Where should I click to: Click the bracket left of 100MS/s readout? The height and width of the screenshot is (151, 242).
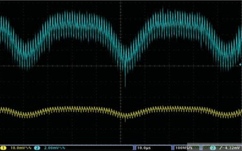click(173, 148)
